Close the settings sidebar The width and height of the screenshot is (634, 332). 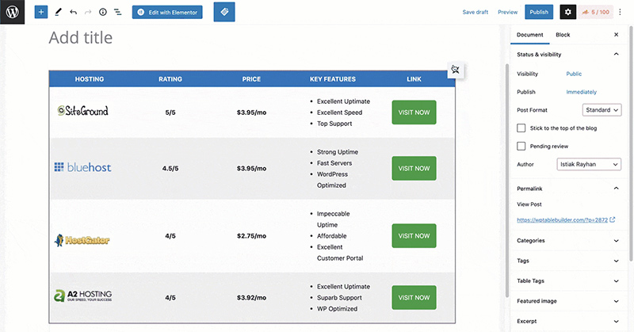click(x=617, y=35)
